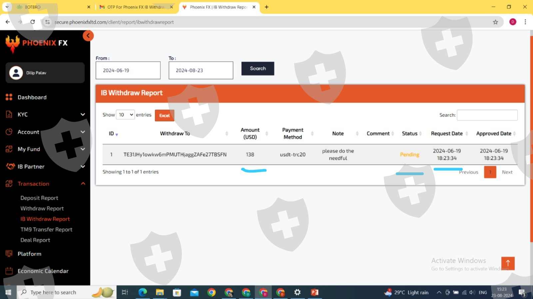Open Windows Settings from the taskbar
533x299 pixels.
point(297,292)
